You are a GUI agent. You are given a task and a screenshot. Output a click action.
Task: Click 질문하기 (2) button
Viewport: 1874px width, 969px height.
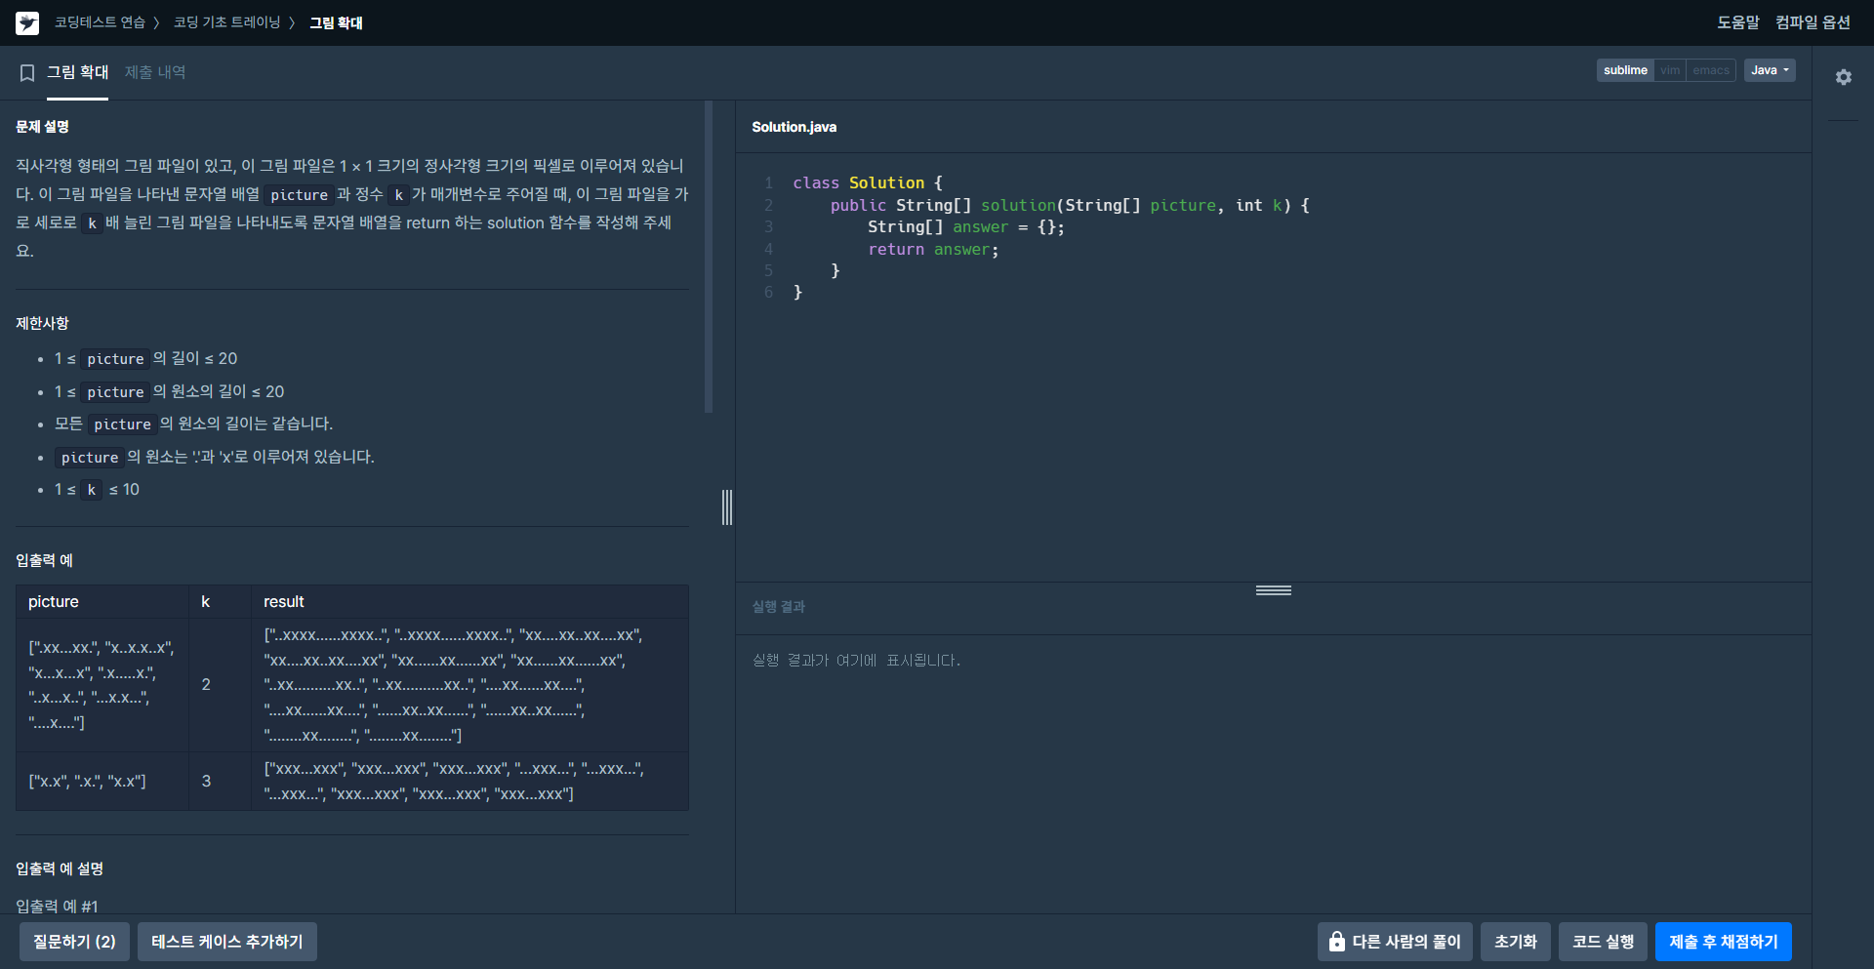click(x=74, y=942)
